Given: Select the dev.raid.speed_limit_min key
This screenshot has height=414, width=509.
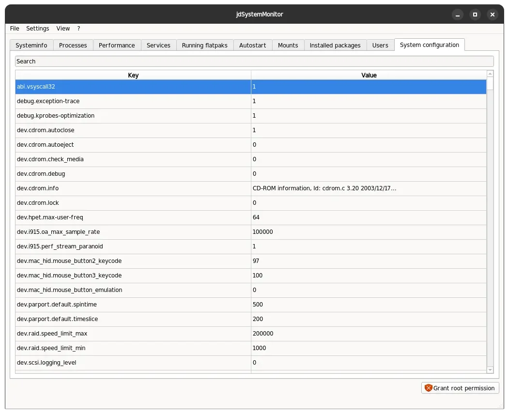Looking at the screenshot, I should [x=133, y=348].
